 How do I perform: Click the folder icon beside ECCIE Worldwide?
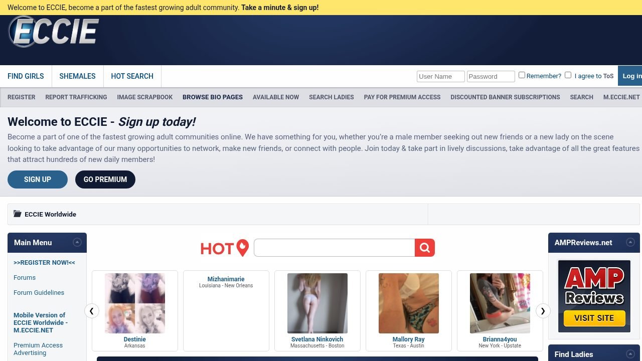click(18, 214)
